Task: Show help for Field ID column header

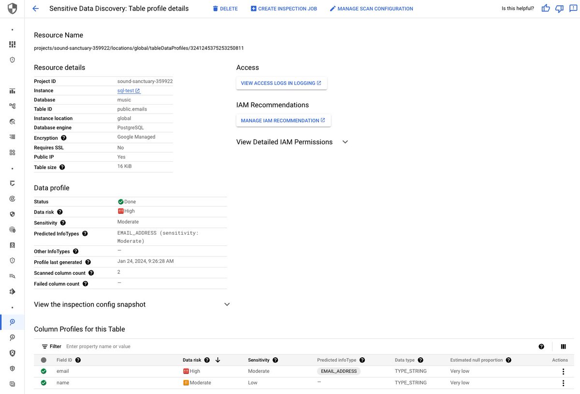Action: (x=78, y=360)
